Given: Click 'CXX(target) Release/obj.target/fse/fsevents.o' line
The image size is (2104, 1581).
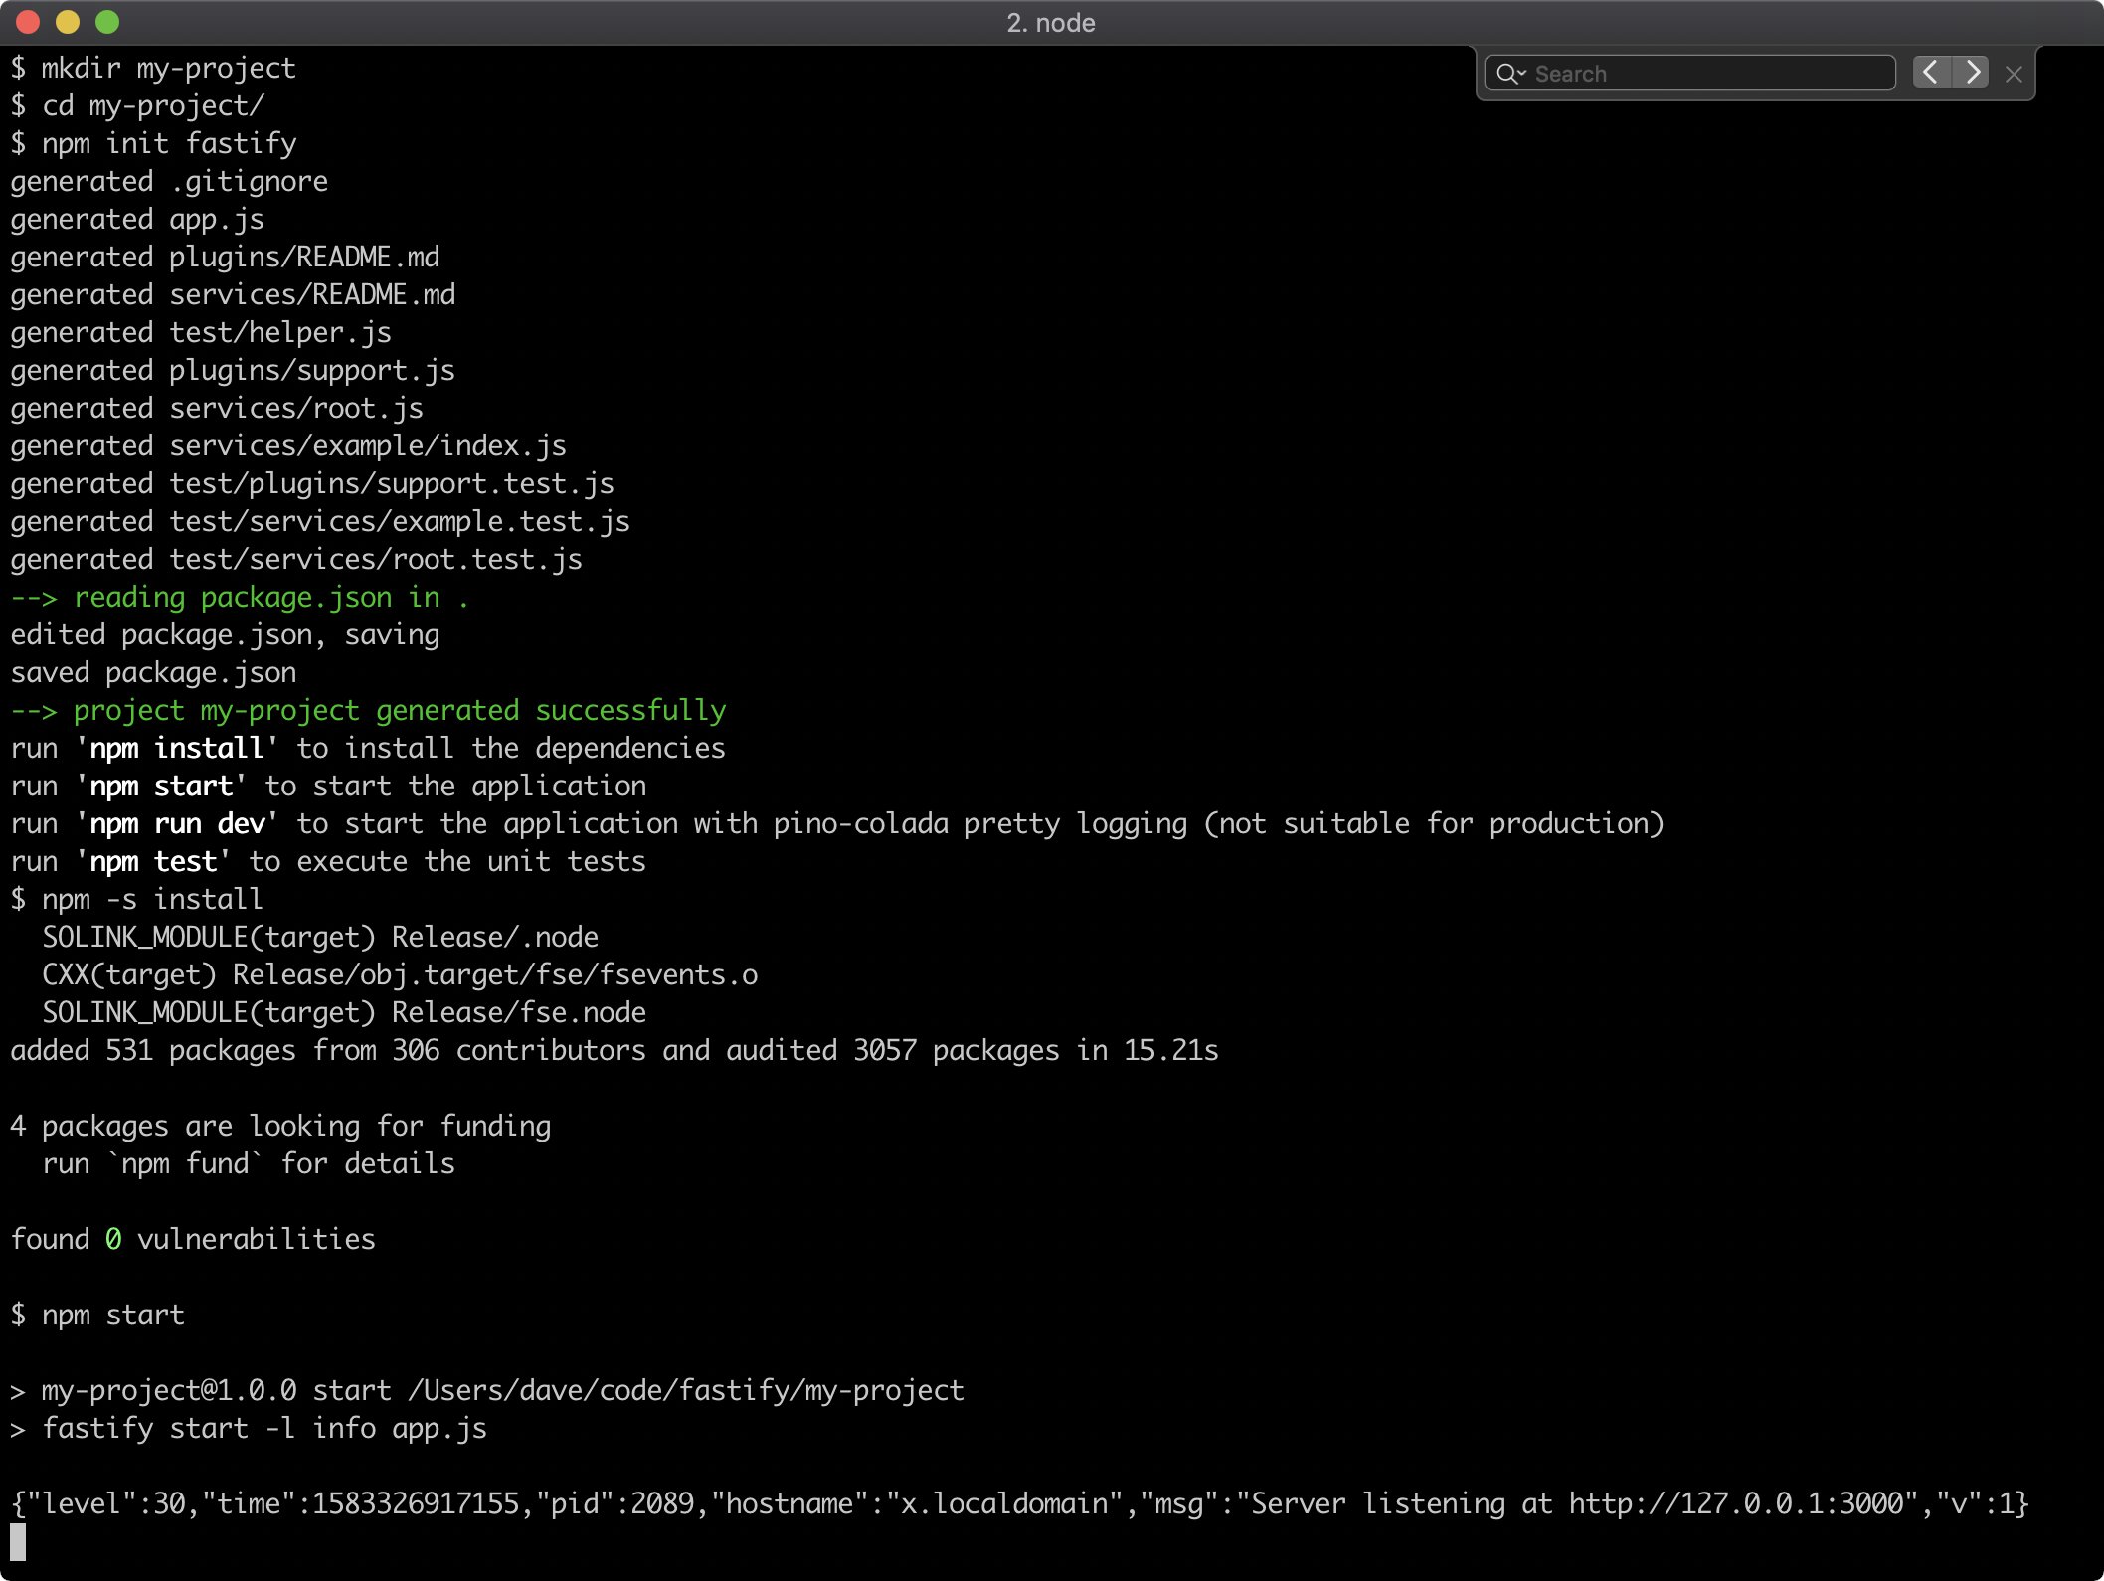Looking at the screenshot, I should click(x=400, y=975).
